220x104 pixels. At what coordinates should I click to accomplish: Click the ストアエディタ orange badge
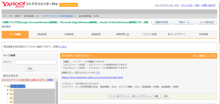(x=68, y=5)
